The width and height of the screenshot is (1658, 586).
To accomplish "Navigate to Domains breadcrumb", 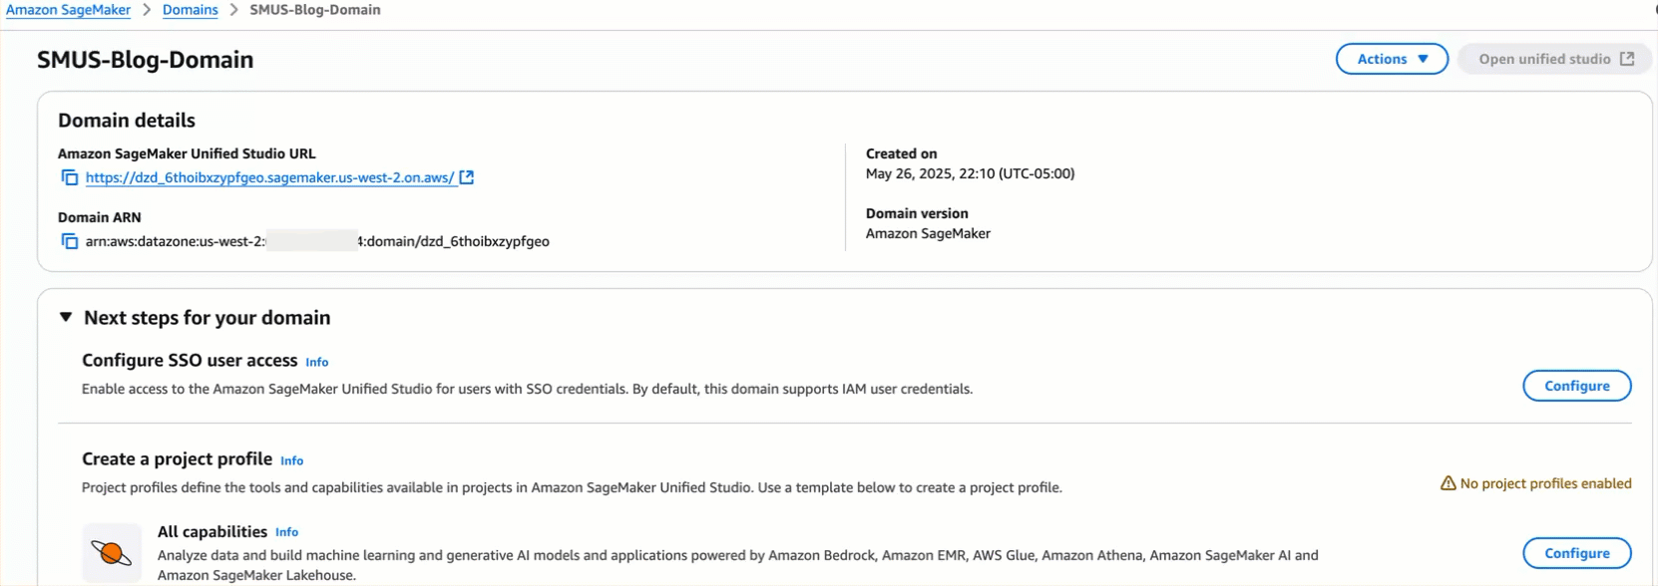I will [191, 10].
